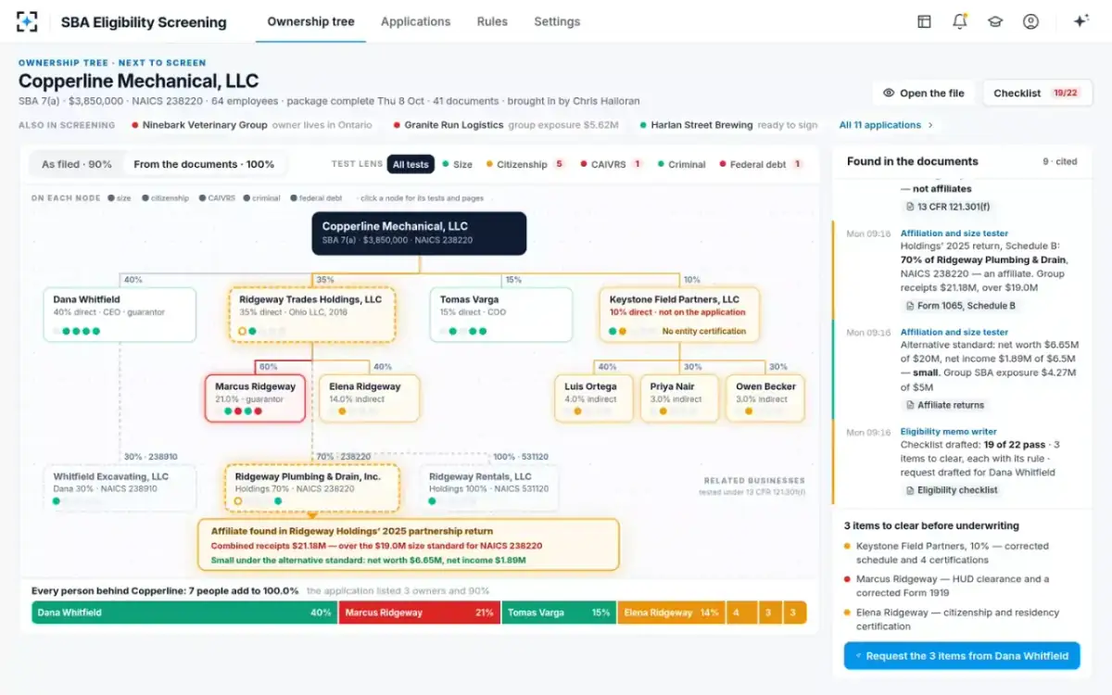The height and width of the screenshot is (695, 1112).
Task: Select the Priya Nair node
Action: click(x=679, y=398)
